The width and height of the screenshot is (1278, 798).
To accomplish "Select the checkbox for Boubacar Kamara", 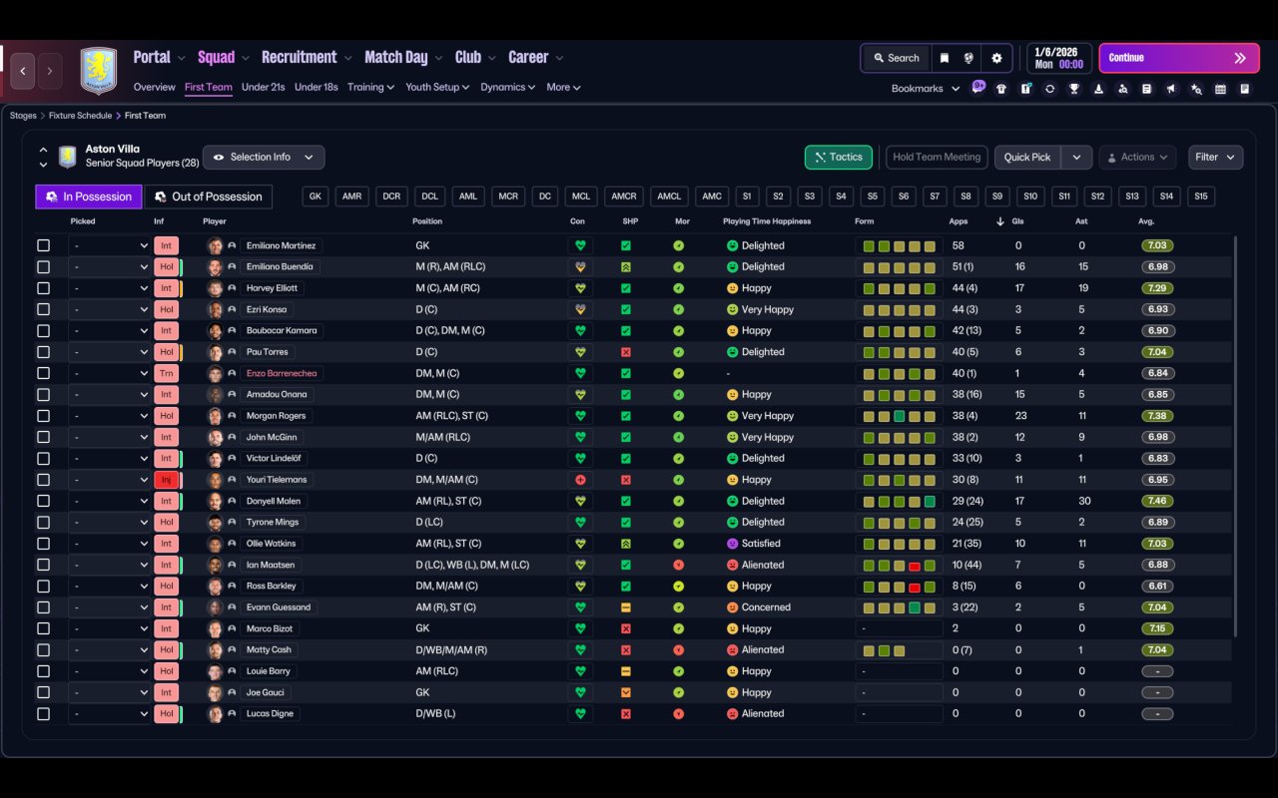I will point(43,331).
